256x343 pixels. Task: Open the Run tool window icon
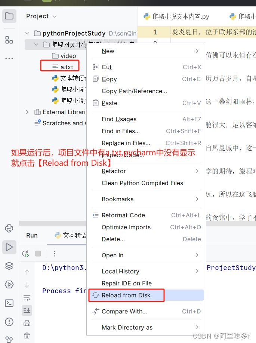click(x=9, y=247)
